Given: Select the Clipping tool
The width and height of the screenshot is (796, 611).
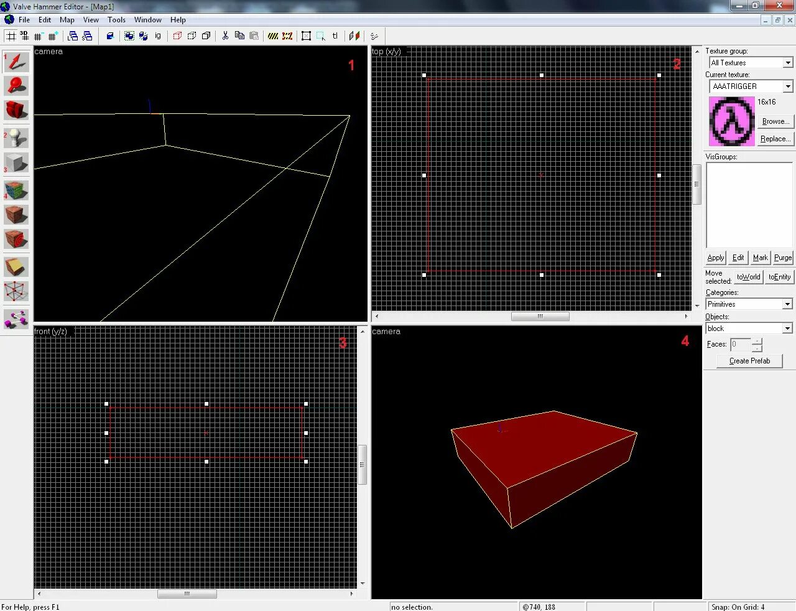Looking at the screenshot, I should [x=16, y=266].
